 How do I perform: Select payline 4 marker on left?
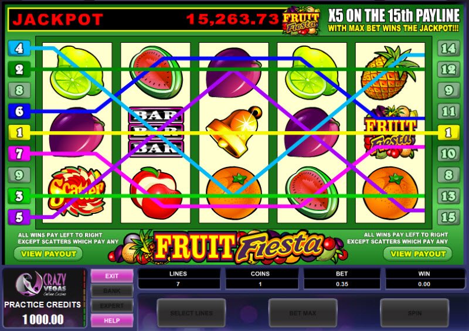(x=19, y=48)
